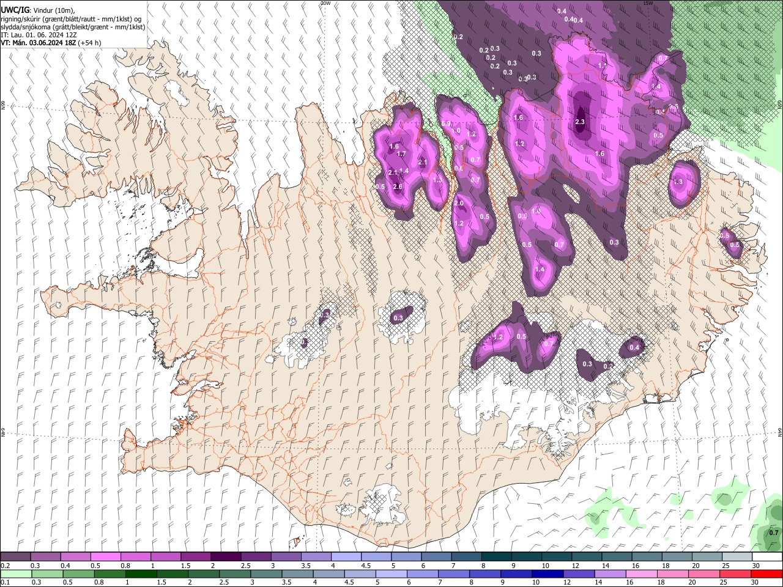
Task: Click the light pink 16–18 swatch in bottom legend
Action: (x=643, y=574)
